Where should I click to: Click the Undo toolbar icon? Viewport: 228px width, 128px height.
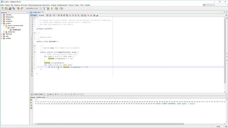[18, 9]
